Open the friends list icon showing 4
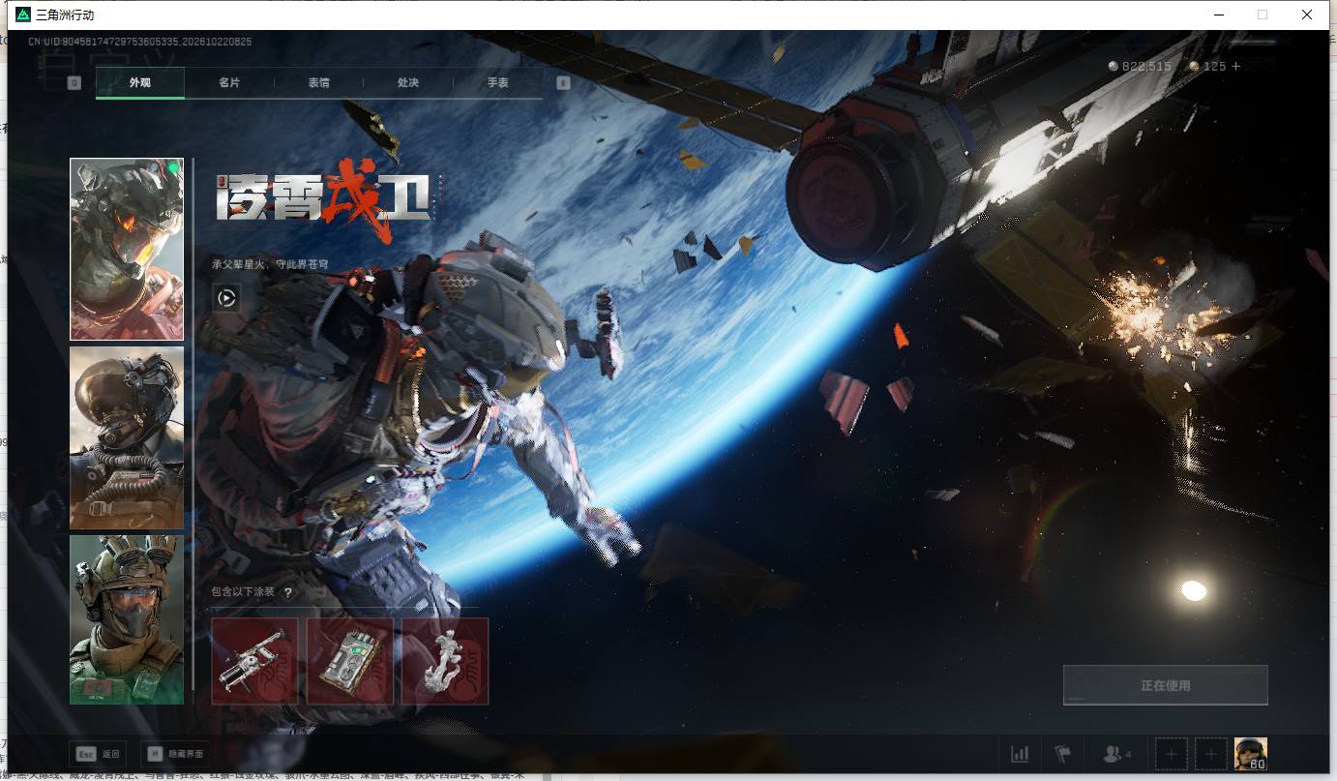1337x781 pixels. 1116,754
